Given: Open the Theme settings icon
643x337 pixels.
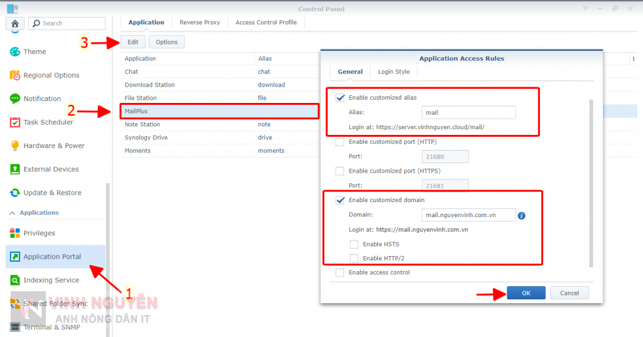Looking at the screenshot, I should [15, 51].
